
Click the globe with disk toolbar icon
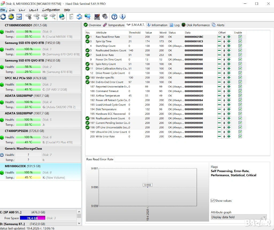click(x=62, y=17)
